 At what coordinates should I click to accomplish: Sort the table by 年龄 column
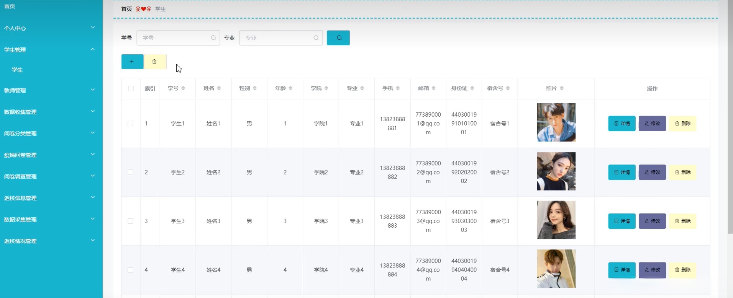pyautogui.click(x=290, y=88)
